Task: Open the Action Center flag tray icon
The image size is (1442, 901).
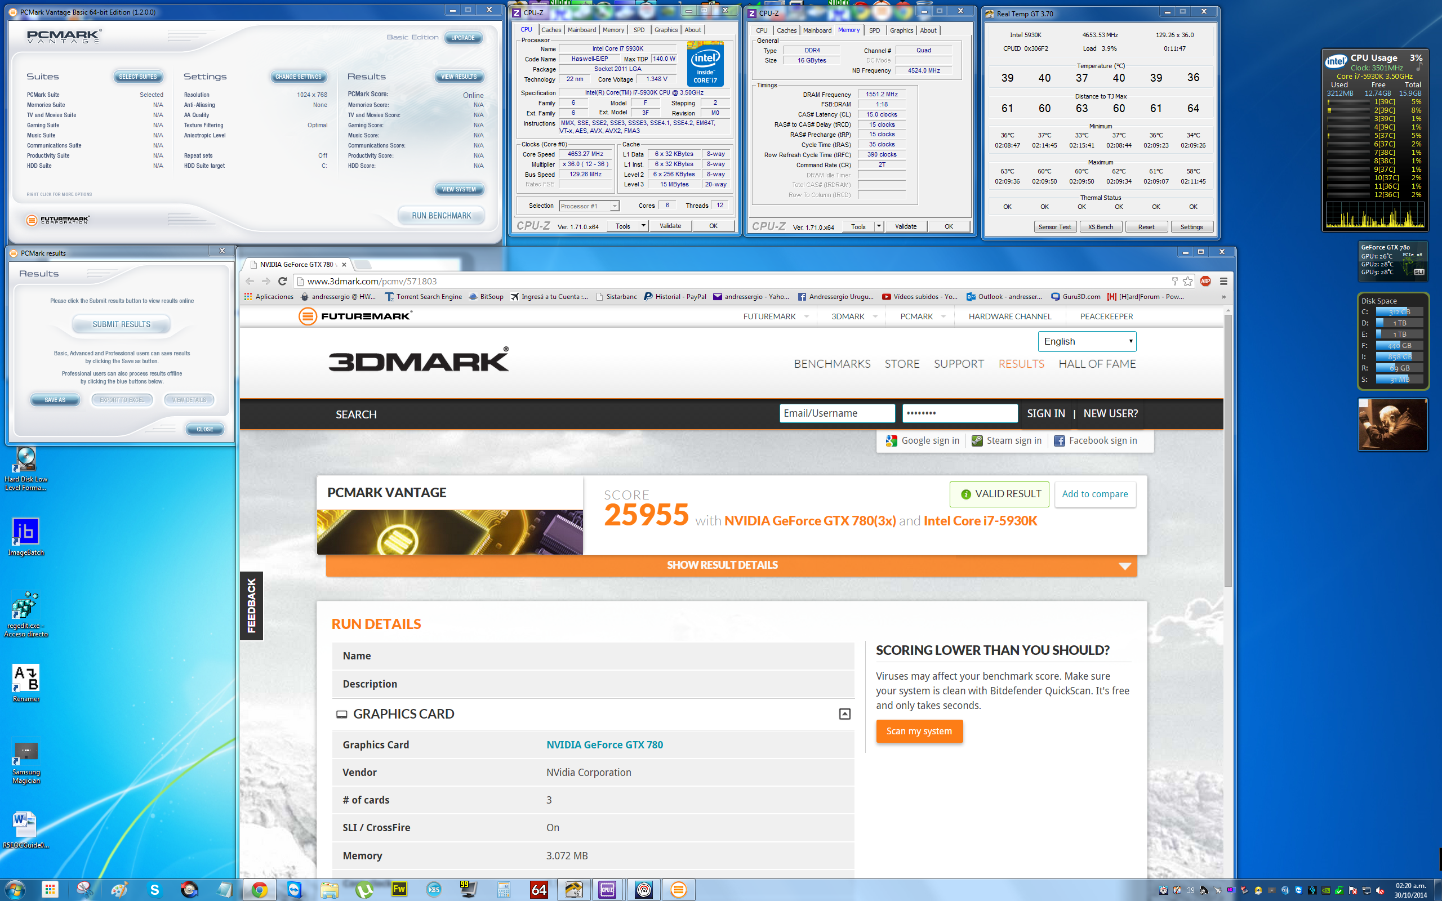Action: 1352,890
